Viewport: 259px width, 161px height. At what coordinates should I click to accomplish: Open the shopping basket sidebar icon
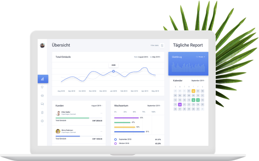coord(43,96)
